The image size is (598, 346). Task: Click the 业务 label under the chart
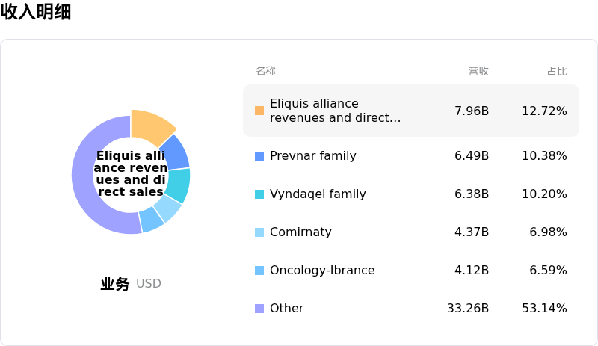tap(115, 284)
